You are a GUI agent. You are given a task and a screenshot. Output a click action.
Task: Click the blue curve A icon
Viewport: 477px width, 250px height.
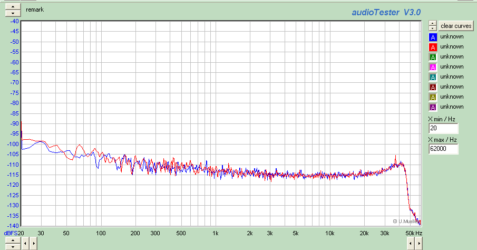(x=433, y=37)
